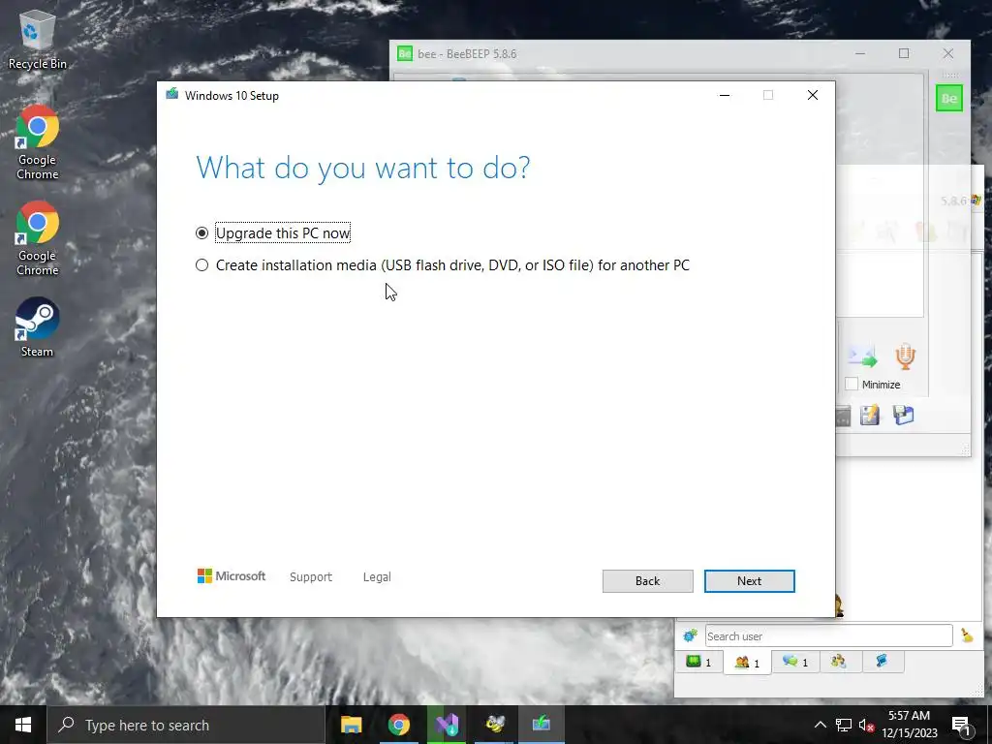
Task: Switch to the green screen tab in BeeBEEP
Action: coord(699,662)
